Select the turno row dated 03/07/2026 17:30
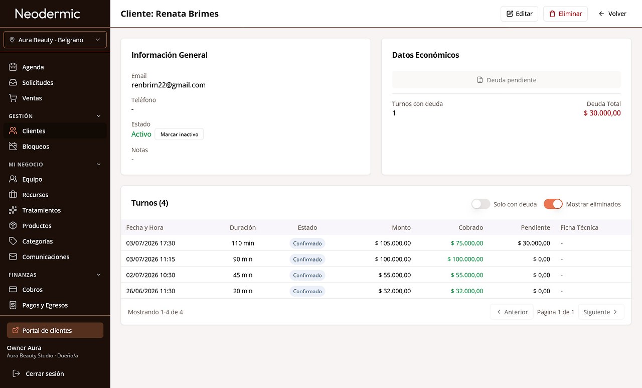This screenshot has width=642, height=388. 376,243
